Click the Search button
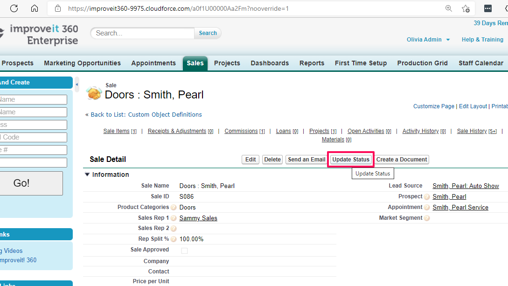The image size is (508, 286). [x=208, y=33]
